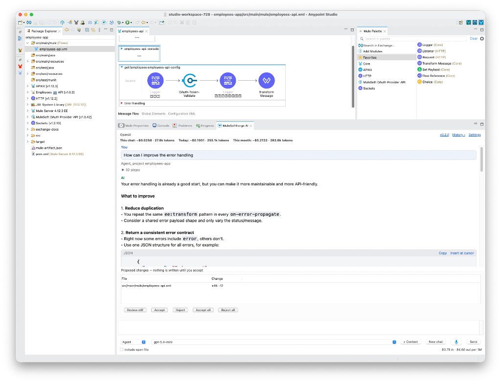Click the microphone voice input button

pos(456,342)
